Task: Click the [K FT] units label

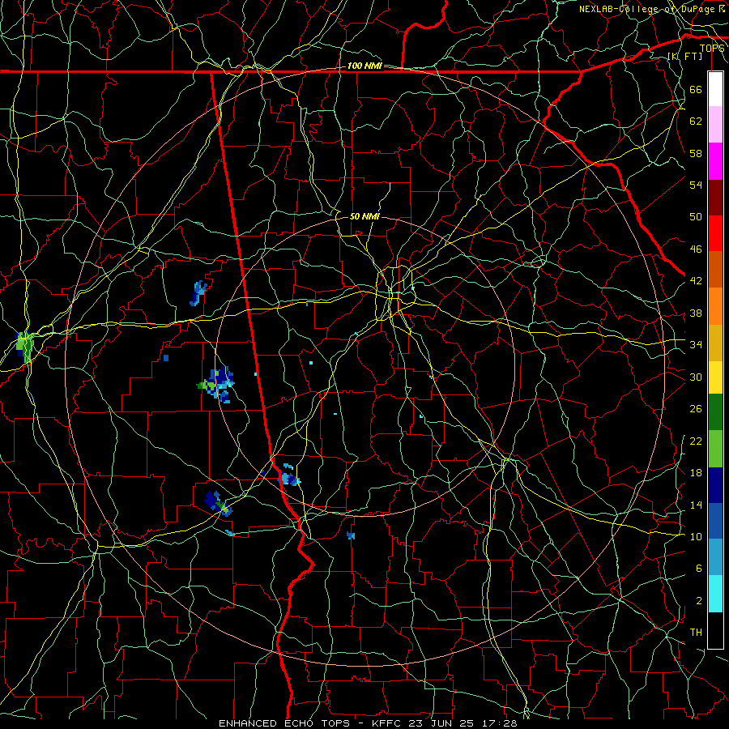Action: coord(684,56)
